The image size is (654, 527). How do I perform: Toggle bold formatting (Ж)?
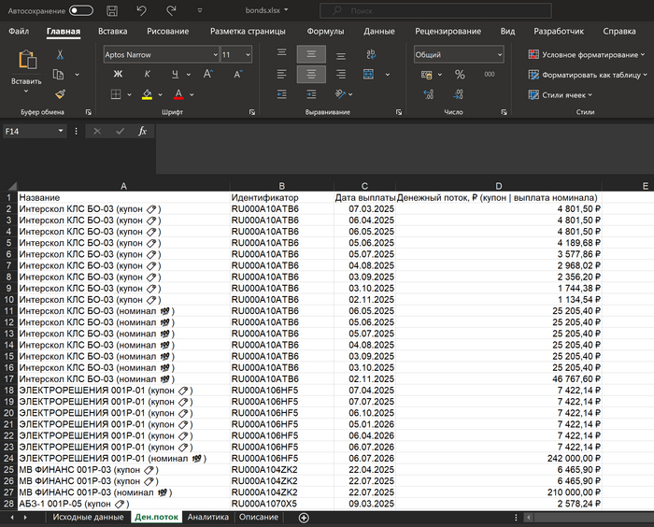click(118, 75)
